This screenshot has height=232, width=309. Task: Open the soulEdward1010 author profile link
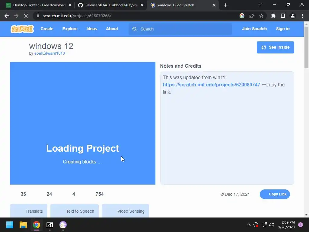49,53
